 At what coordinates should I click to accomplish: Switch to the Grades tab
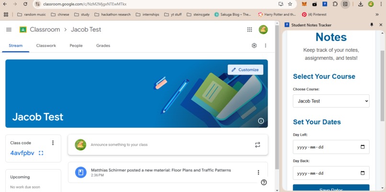(103, 45)
